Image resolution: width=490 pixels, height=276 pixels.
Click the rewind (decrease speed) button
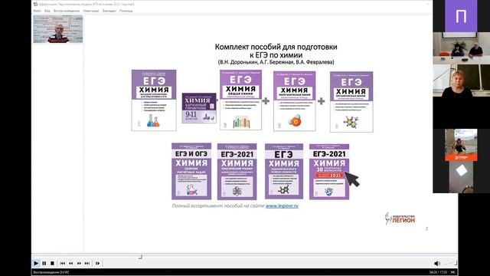(x=71, y=263)
